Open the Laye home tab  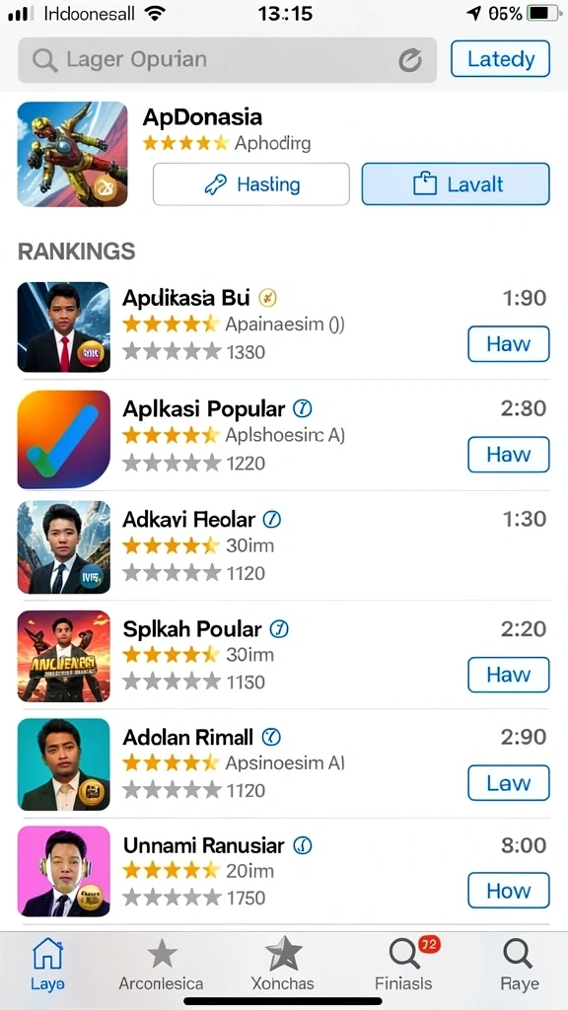tap(47, 964)
